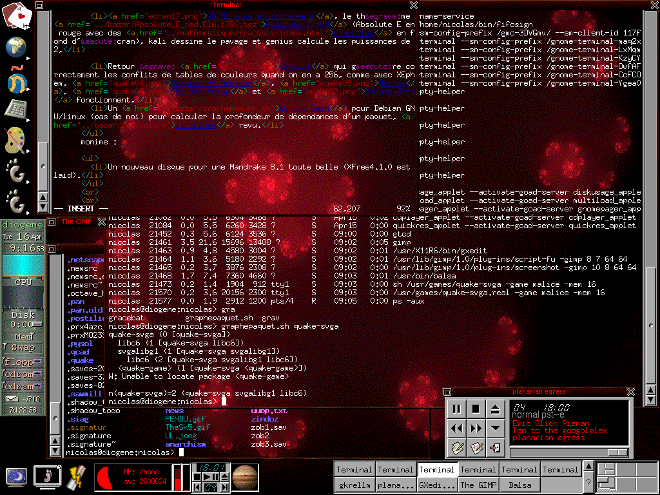Switch to the GXedit taskbar entry
This screenshot has height=495, width=660.
[436, 485]
